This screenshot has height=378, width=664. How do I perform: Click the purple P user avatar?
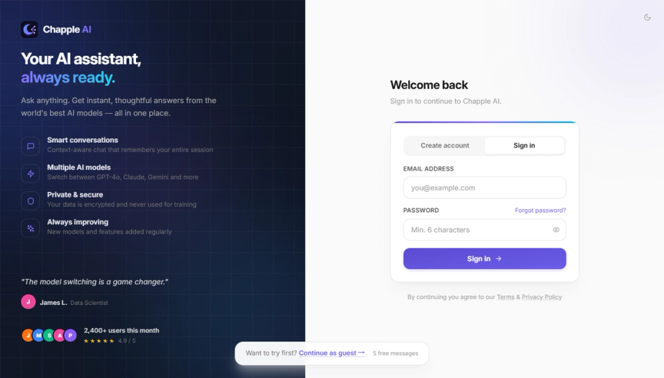point(70,335)
